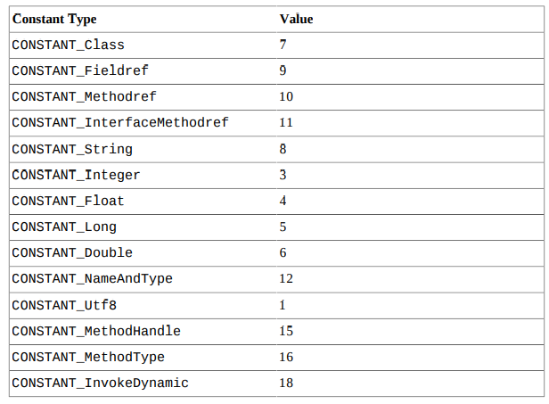Select value 7 beside CONSTANT_Class
Image resolution: width=549 pixels, height=404 pixels.
283,45
